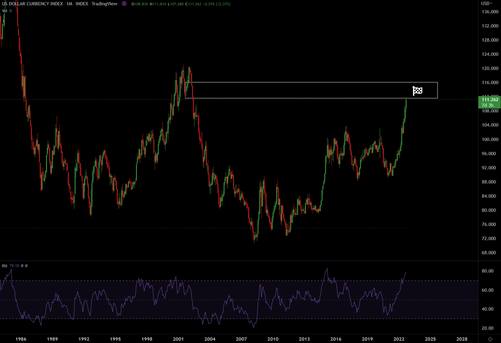Screen dimensions: 501x343
Task: Click the 1998 time axis label
Action: click(147, 340)
